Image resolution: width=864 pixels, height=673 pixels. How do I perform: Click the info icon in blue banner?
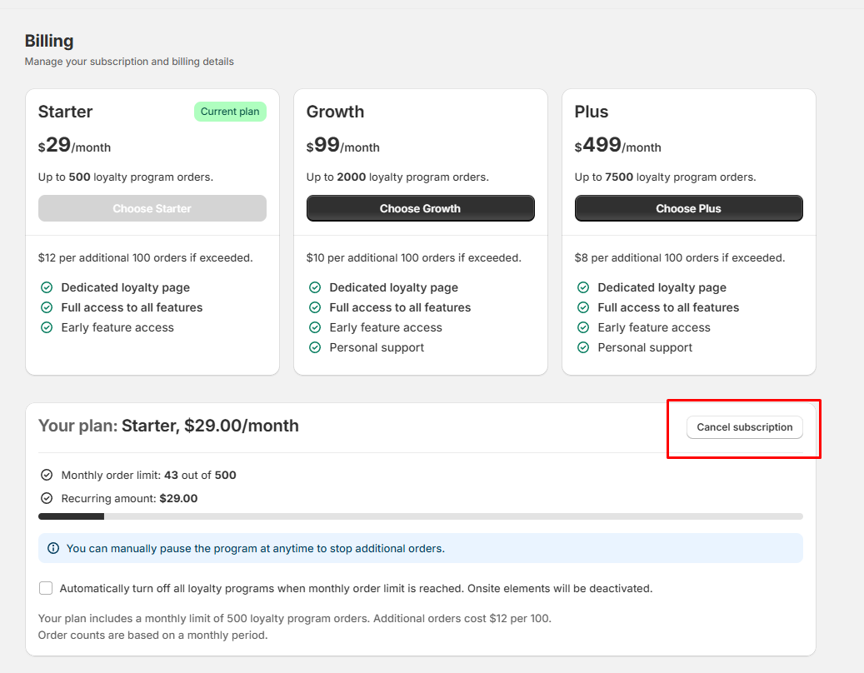coord(53,548)
